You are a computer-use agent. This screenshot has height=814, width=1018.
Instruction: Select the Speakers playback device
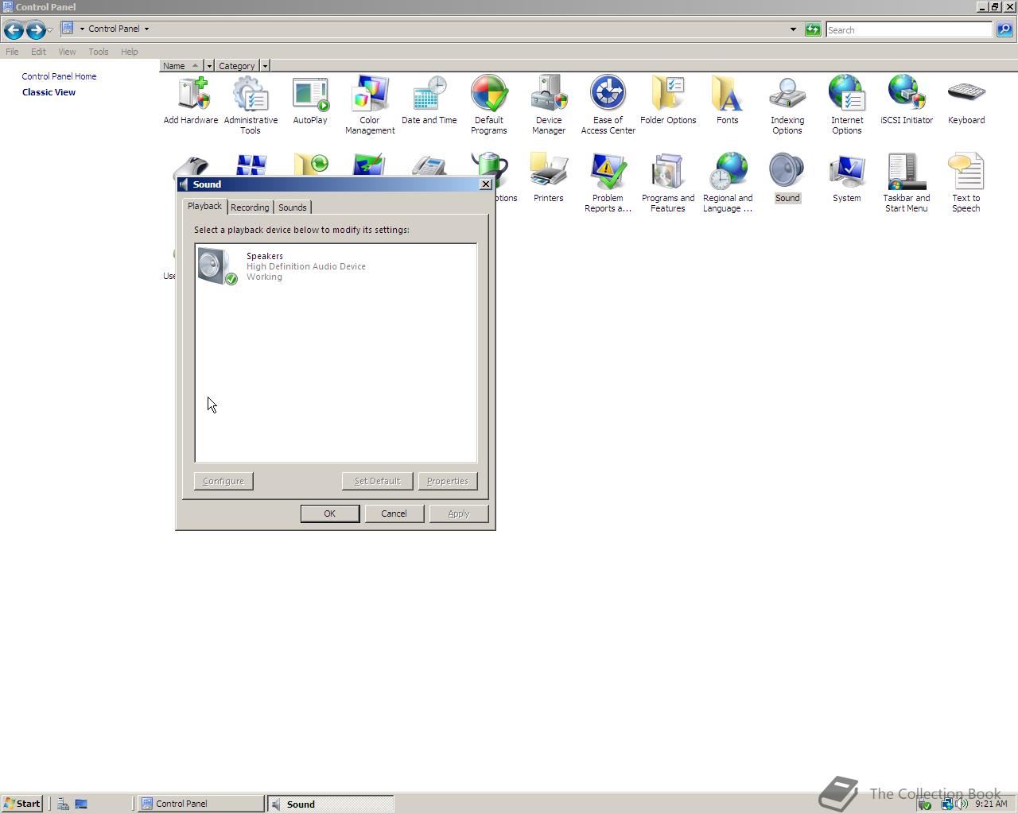(x=336, y=266)
